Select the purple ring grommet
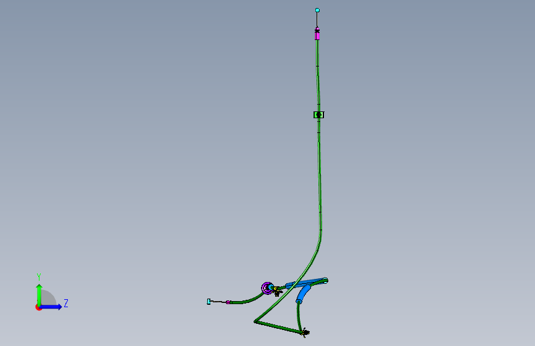The width and height of the screenshot is (535, 346). coord(267,289)
